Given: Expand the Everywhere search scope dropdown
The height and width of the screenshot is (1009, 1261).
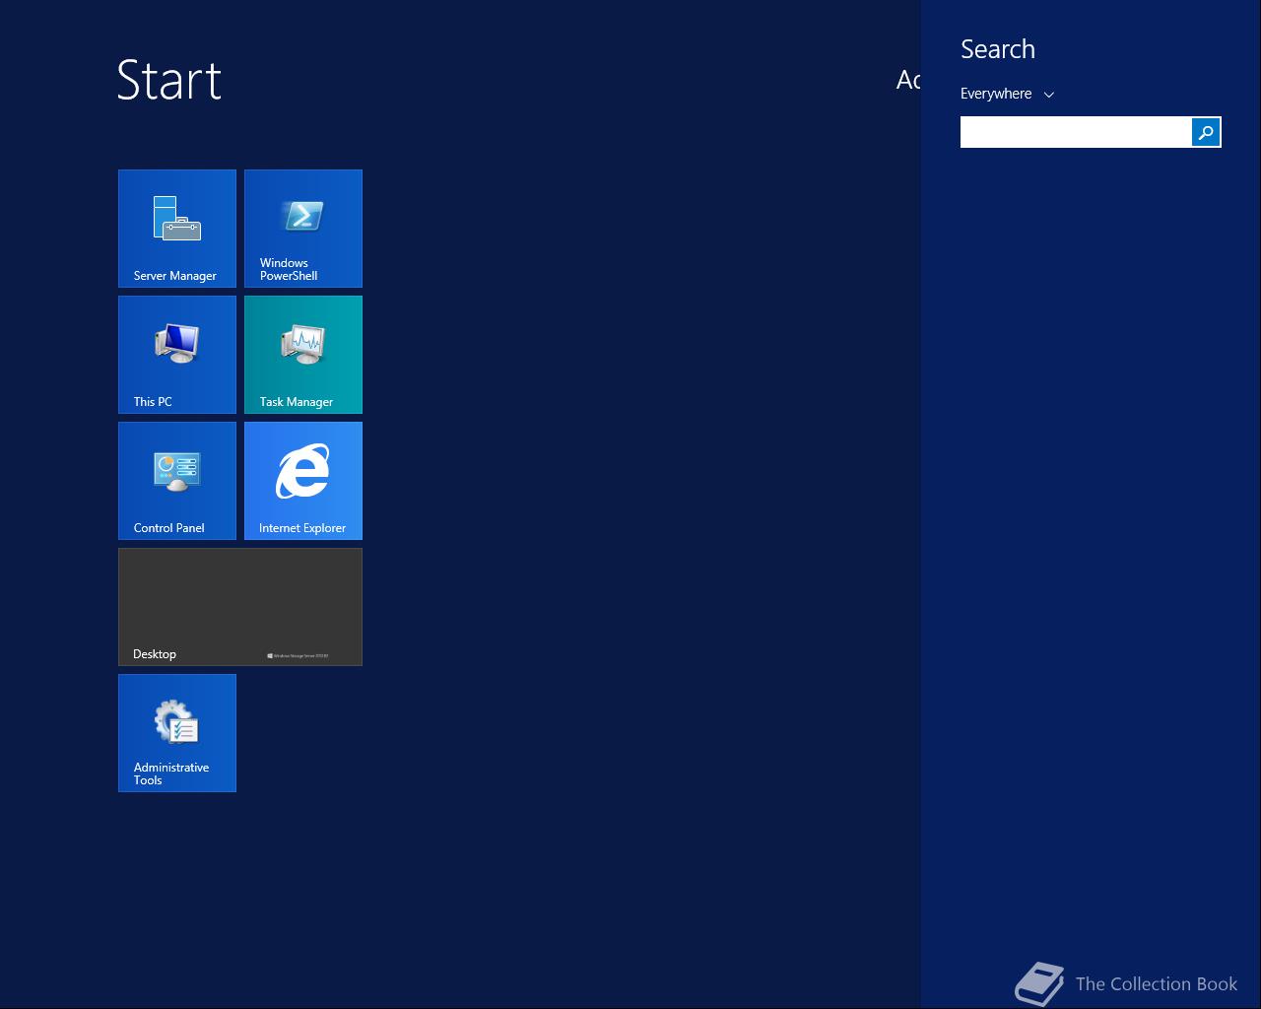Looking at the screenshot, I should pyautogui.click(x=1007, y=94).
